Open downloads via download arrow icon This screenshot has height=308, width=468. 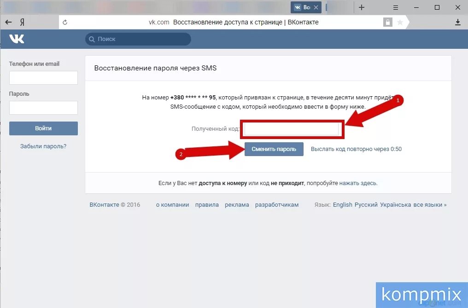[x=458, y=22]
